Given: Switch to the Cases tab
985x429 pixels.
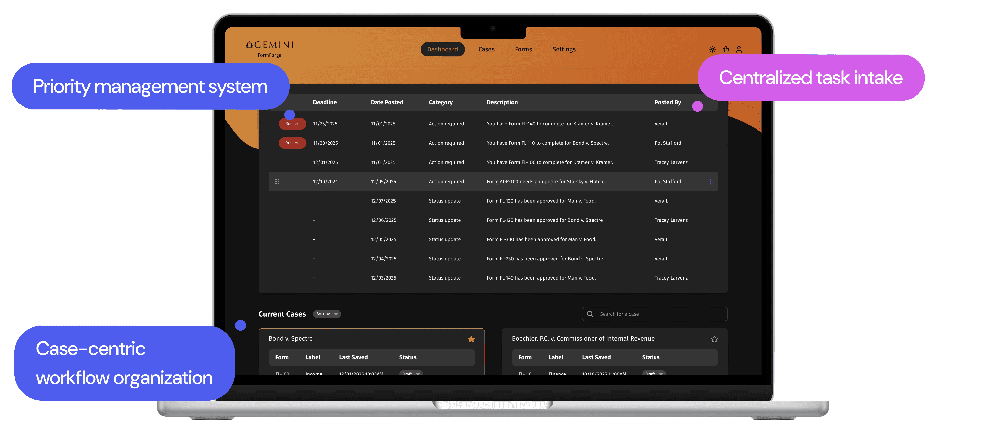Looking at the screenshot, I should tap(486, 49).
